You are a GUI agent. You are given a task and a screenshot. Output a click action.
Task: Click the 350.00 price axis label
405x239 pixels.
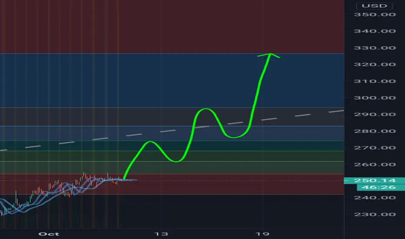375,14
